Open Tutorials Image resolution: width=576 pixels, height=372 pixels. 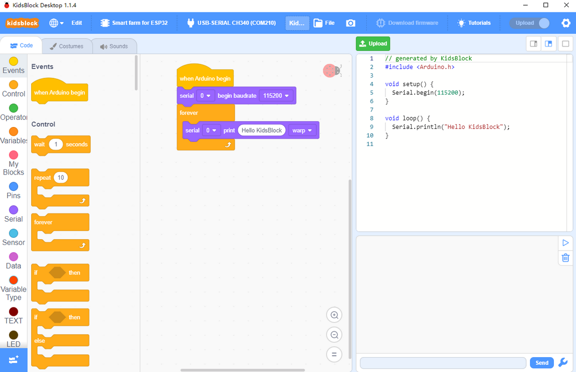coord(474,23)
